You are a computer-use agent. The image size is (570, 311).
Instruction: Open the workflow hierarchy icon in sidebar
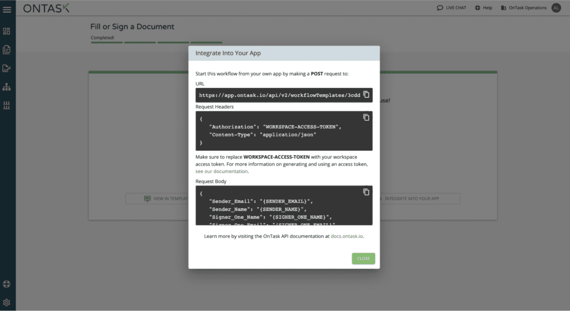7,87
